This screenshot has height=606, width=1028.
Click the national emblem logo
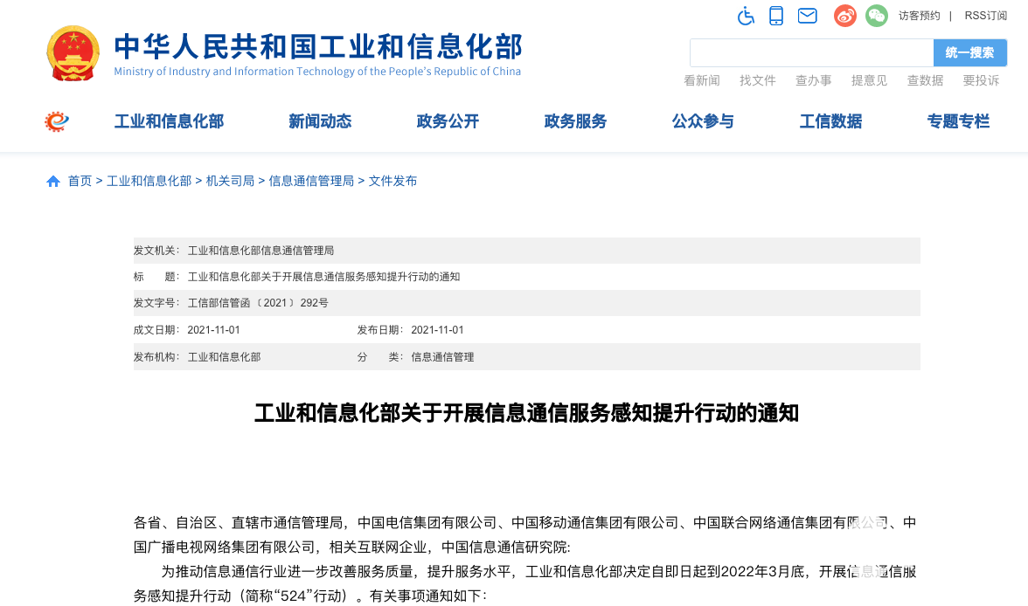tap(73, 53)
